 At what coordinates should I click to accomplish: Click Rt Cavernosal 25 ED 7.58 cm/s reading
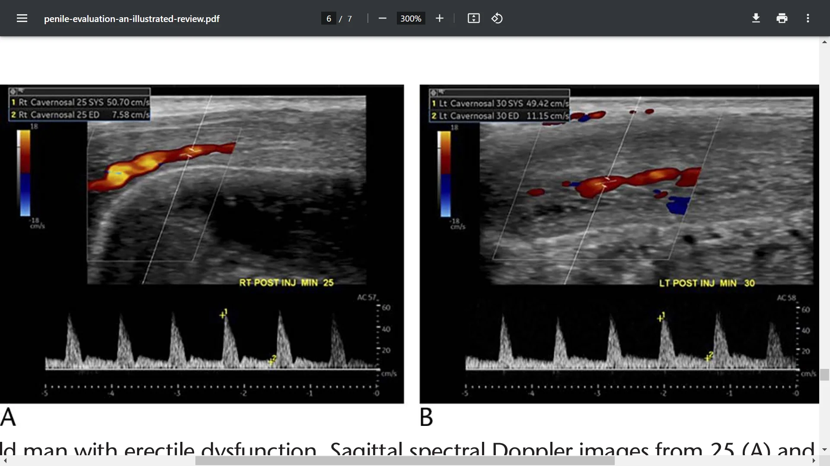(x=80, y=115)
